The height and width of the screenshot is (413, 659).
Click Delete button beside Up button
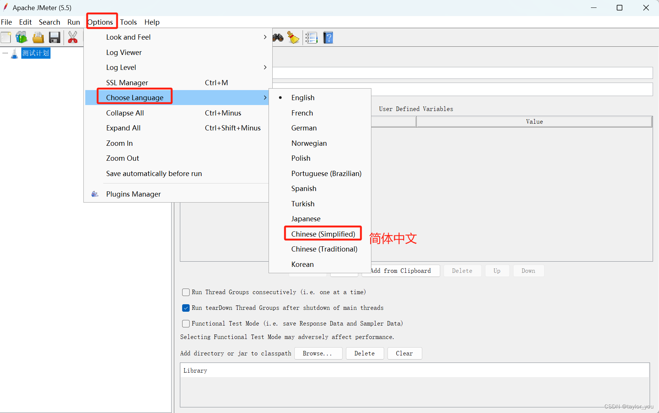pyautogui.click(x=462, y=271)
